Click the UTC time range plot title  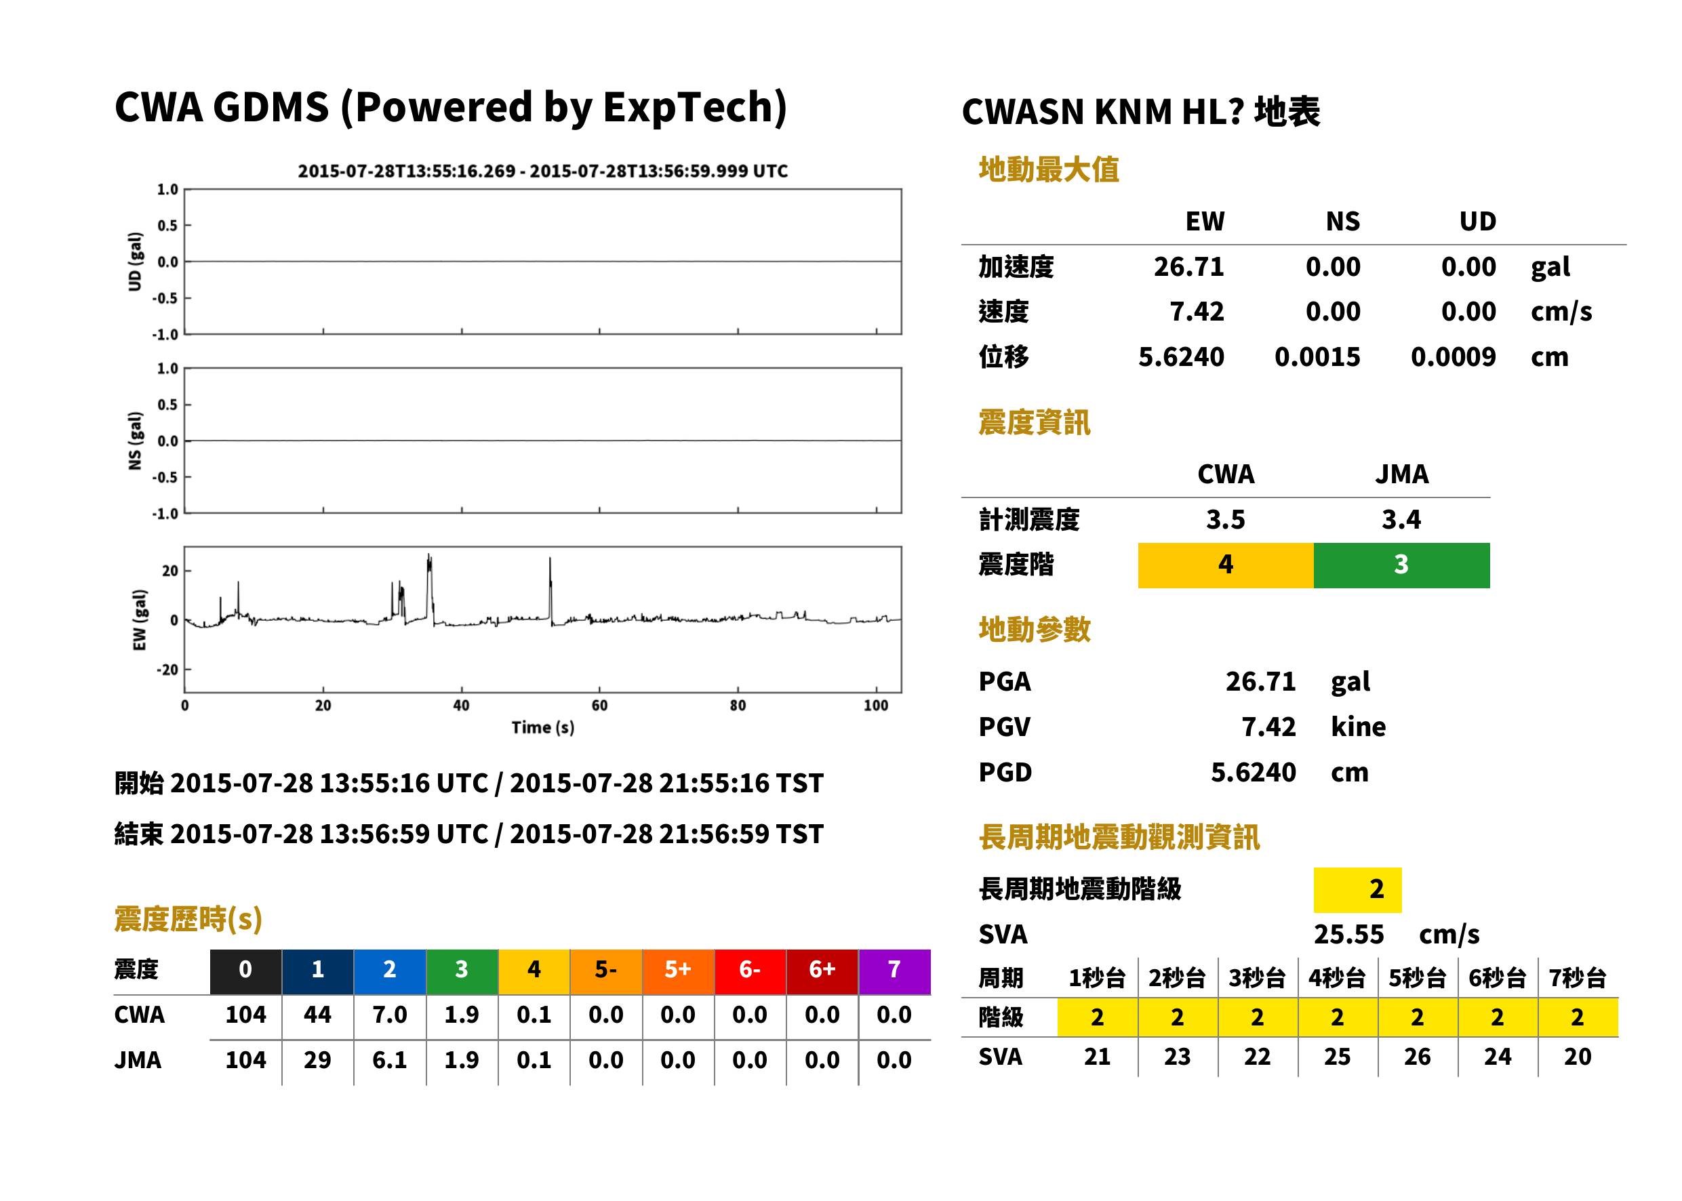click(x=543, y=171)
